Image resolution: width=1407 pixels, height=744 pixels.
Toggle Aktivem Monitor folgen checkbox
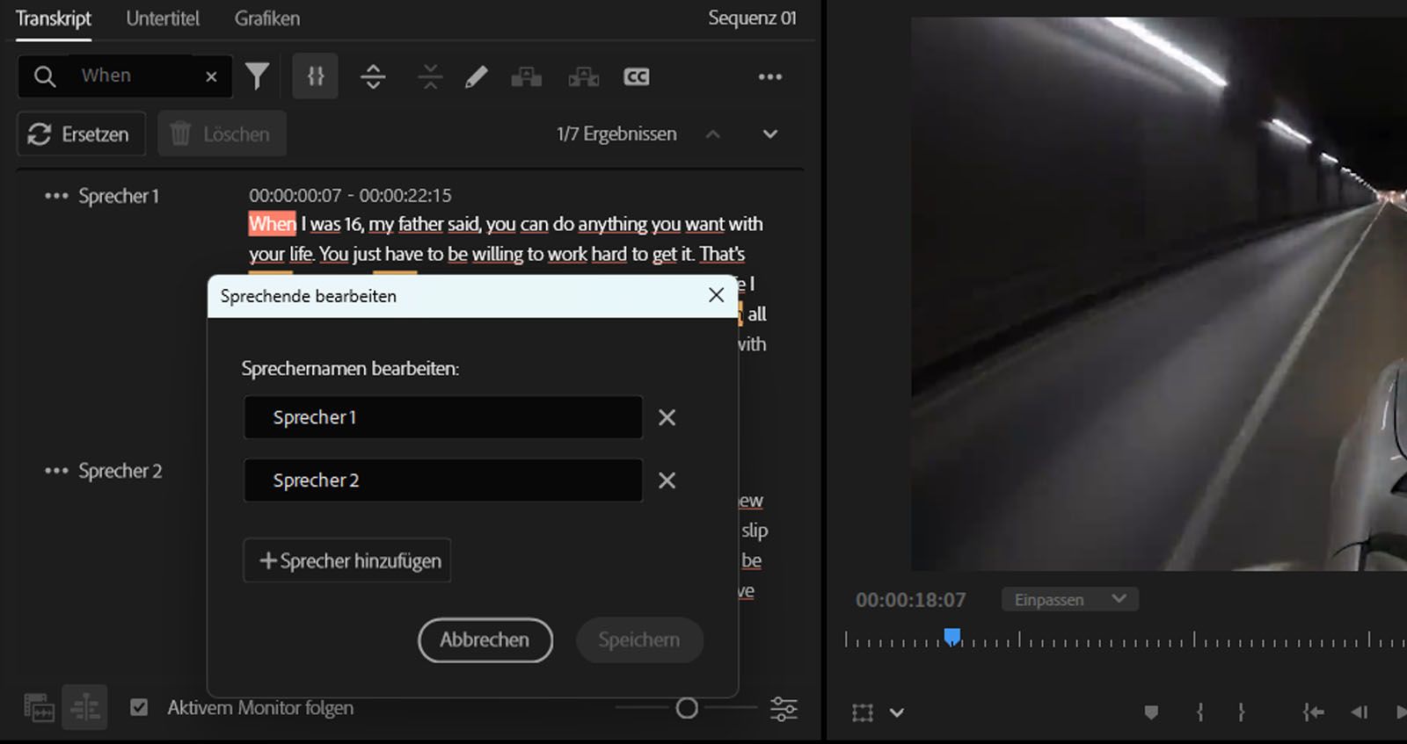[139, 707]
